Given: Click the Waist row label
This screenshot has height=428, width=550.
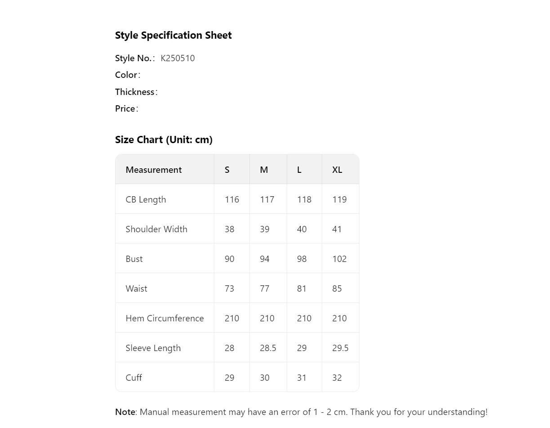Looking at the screenshot, I should [x=136, y=289].
